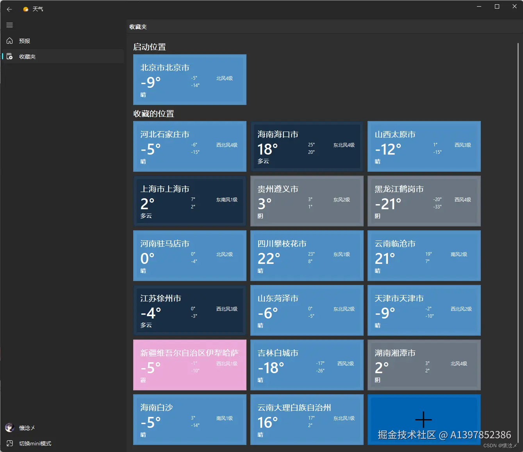
Task: Open 河北石家庄市 weather tile
Action: tap(190, 146)
